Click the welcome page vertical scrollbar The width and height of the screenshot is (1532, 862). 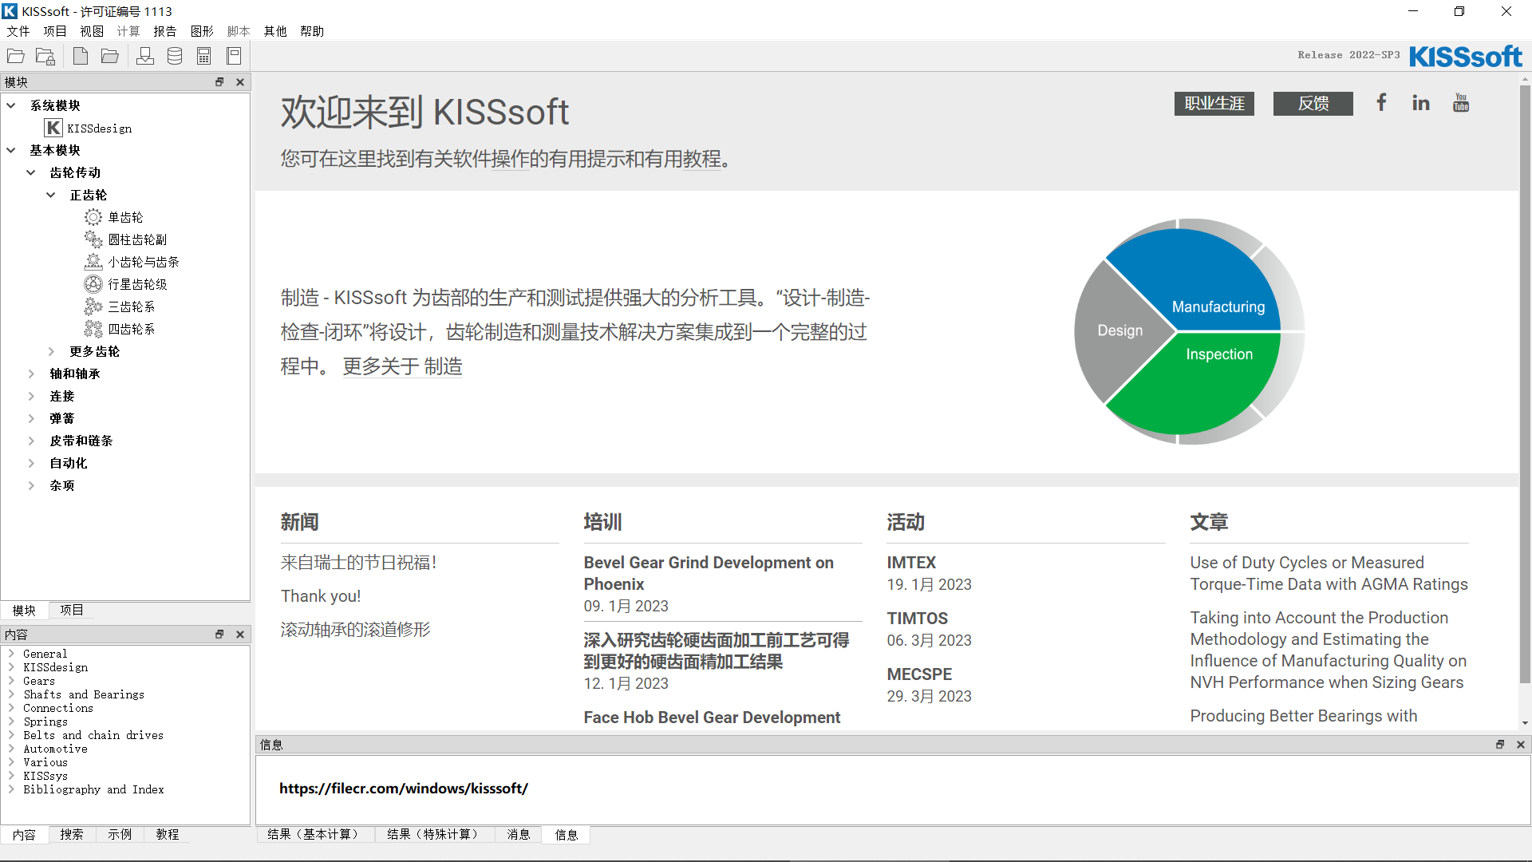(1525, 383)
